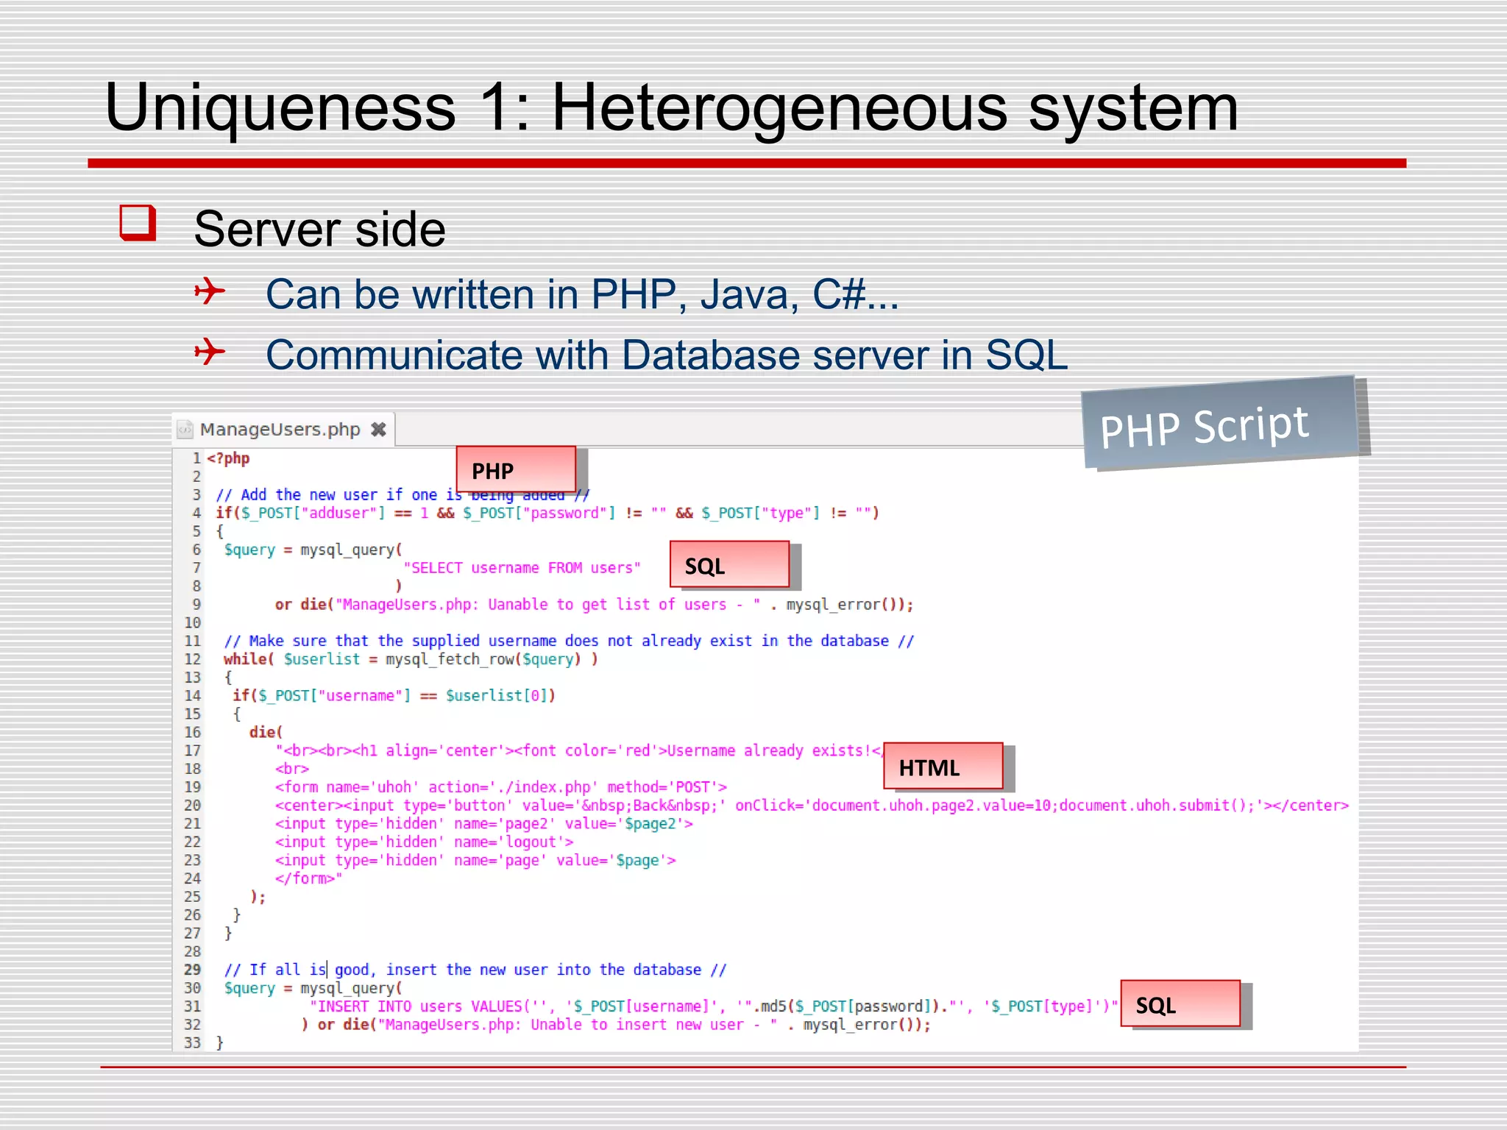Click the red PHP label box
The image size is (1507, 1130).
tap(516, 469)
